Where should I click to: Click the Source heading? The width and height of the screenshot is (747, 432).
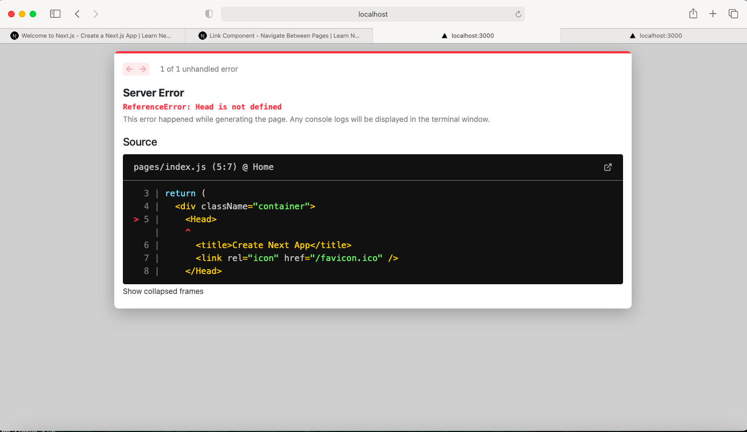pos(140,142)
